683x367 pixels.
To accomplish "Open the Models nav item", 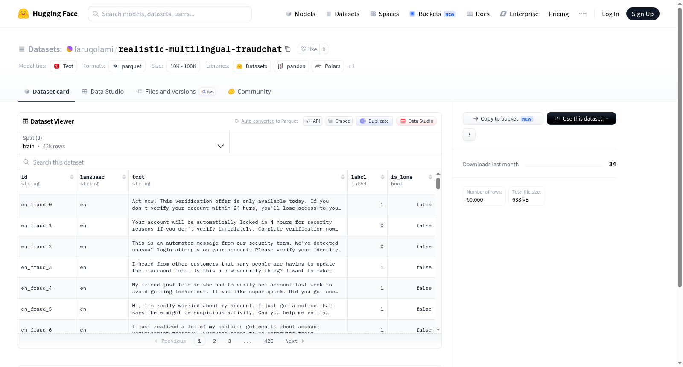I will [301, 14].
